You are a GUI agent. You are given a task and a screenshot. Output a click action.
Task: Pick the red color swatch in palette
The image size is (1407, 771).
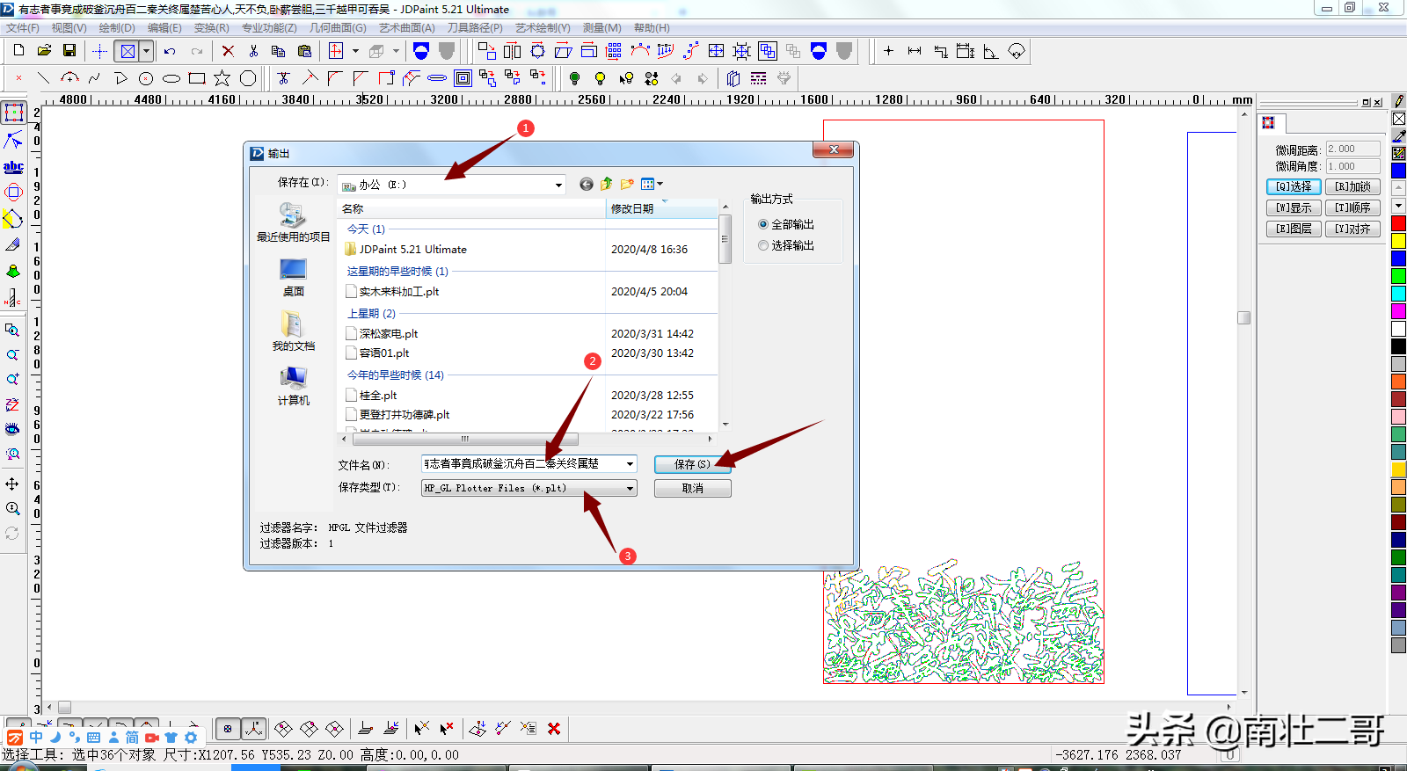1398,223
